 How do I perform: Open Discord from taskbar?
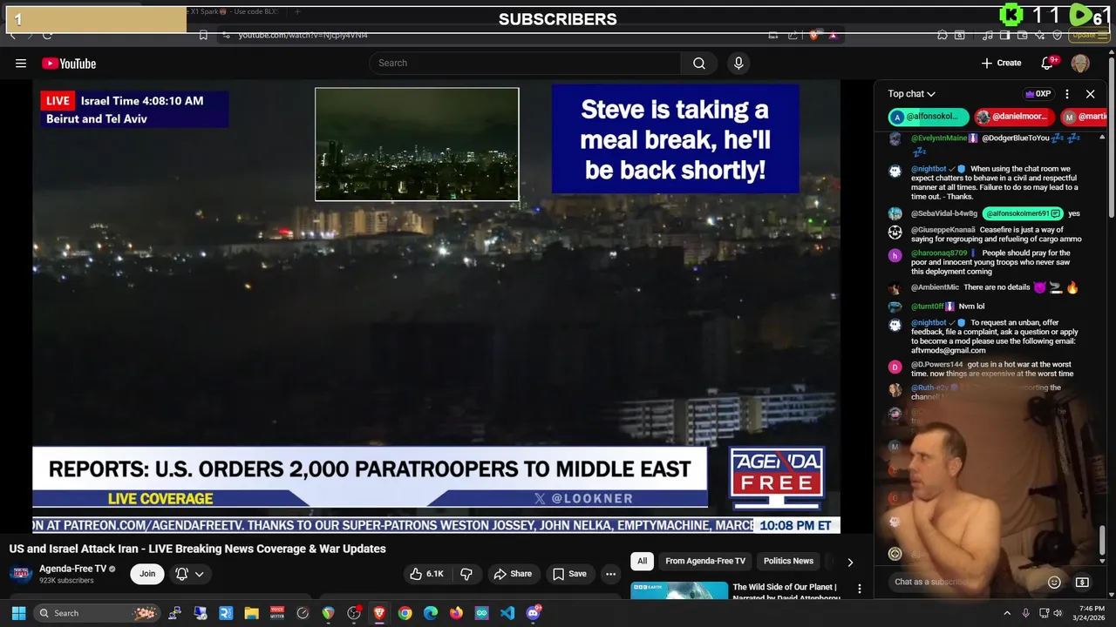(x=534, y=613)
